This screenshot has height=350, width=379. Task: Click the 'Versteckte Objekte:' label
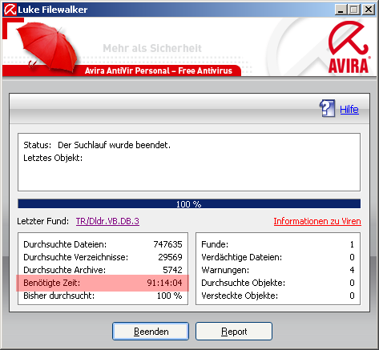(x=240, y=296)
